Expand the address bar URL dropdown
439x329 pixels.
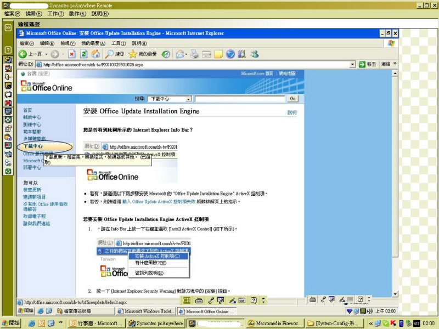pos(353,64)
